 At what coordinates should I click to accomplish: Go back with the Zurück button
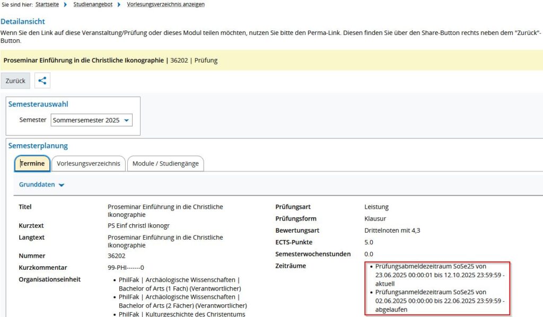point(15,81)
